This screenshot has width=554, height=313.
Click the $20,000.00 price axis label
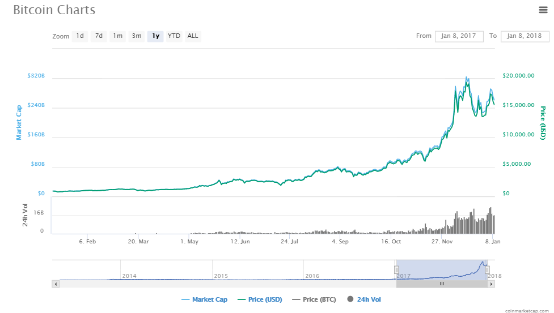[x=518, y=76]
